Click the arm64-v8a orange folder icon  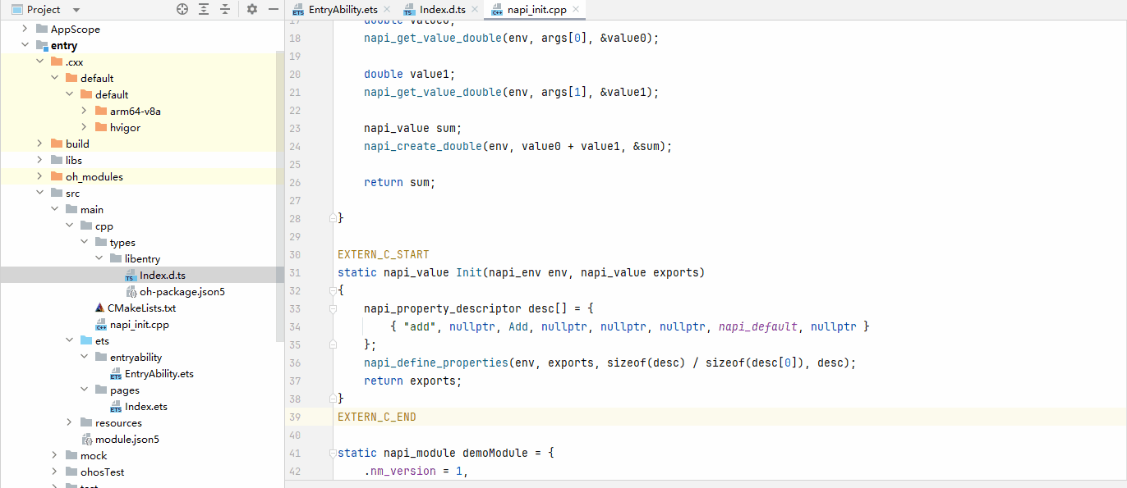[x=101, y=111]
